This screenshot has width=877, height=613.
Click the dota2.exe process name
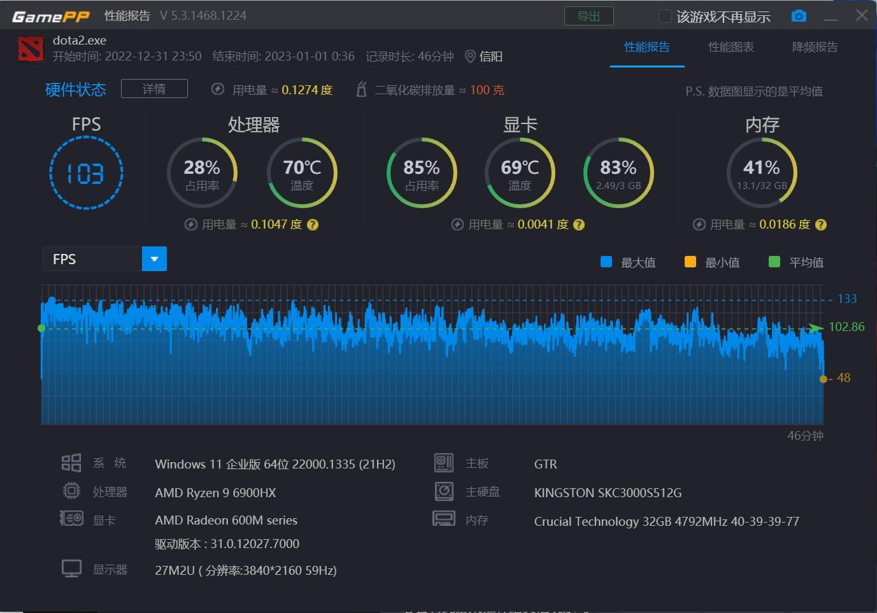click(x=79, y=40)
